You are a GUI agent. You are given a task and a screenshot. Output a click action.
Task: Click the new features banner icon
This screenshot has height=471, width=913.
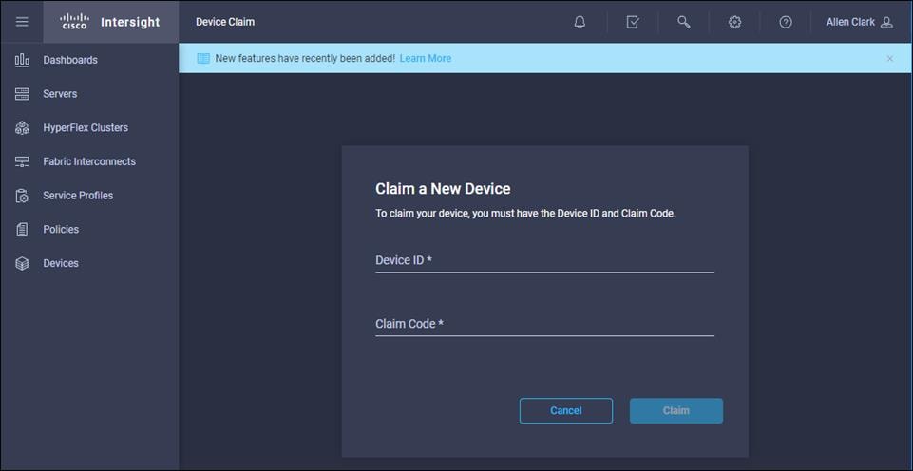203,58
